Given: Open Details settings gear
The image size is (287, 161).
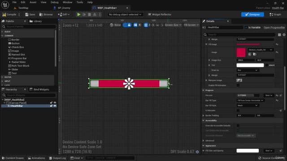Looking at the screenshot, I should pos(284,35).
